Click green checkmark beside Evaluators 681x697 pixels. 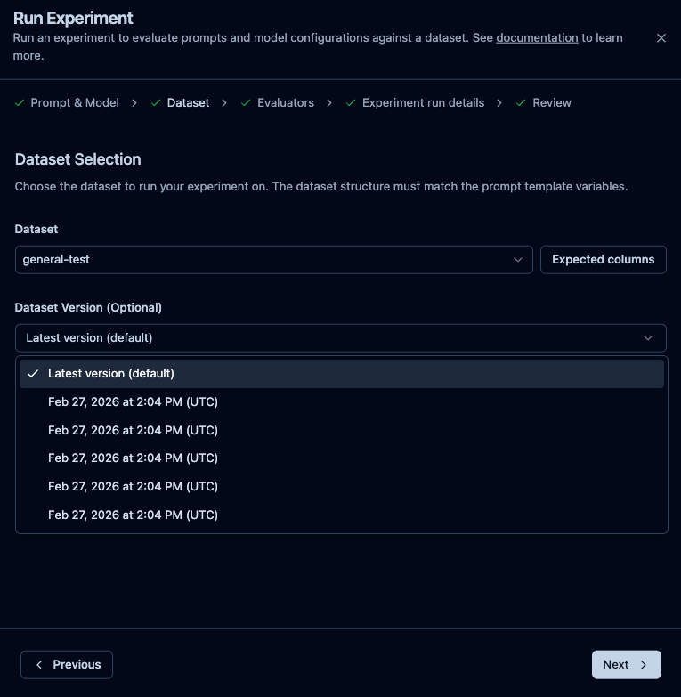[247, 103]
